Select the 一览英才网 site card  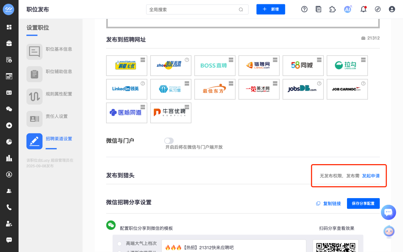[x=259, y=89]
